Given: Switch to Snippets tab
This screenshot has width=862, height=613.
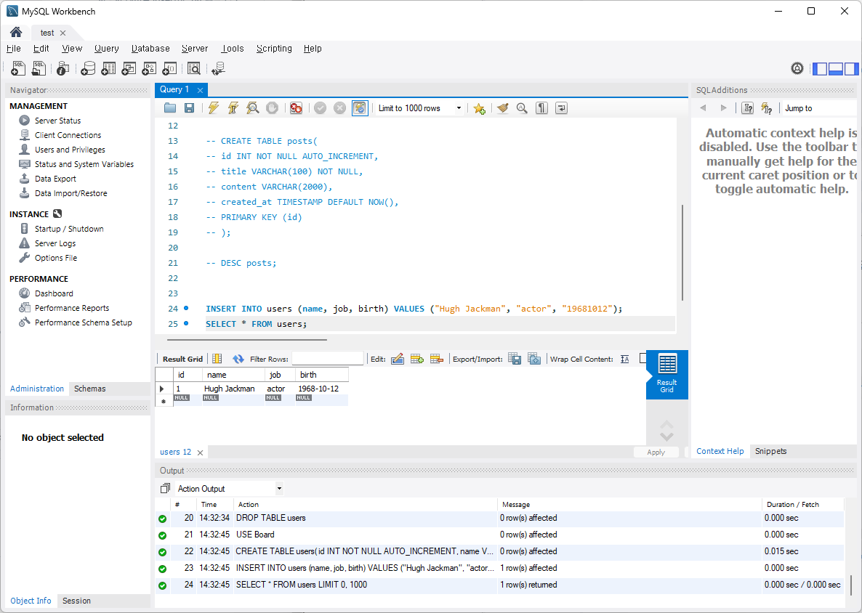Looking at the screenshot, I should (770, 451).
